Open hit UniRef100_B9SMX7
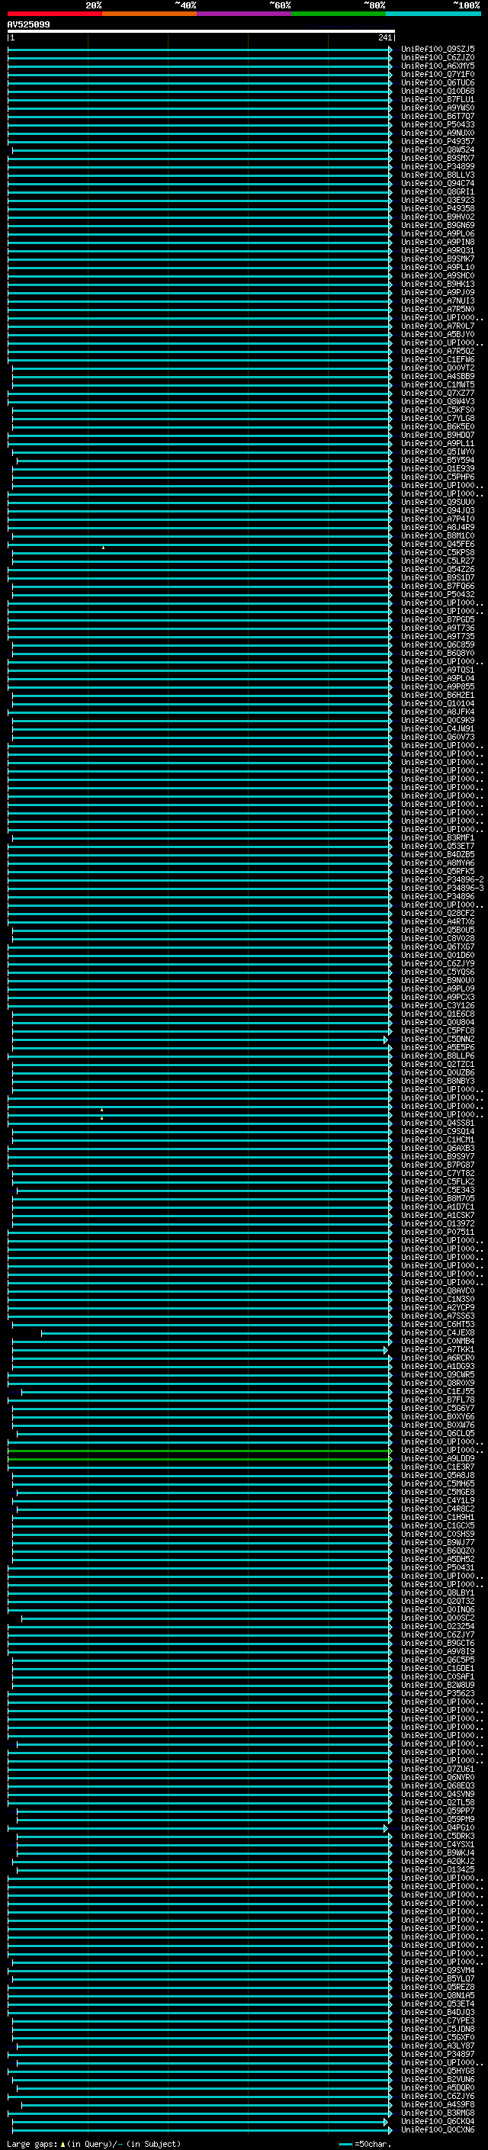This screenshot has height=2150, width=488. [438, 159]
